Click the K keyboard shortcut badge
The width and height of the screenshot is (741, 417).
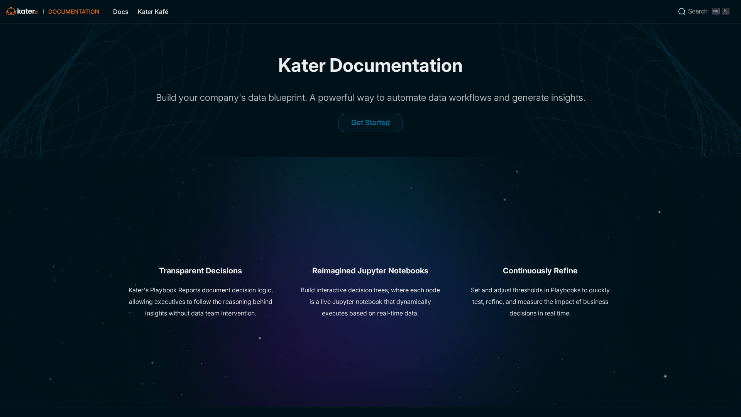[x=726, y=11]
